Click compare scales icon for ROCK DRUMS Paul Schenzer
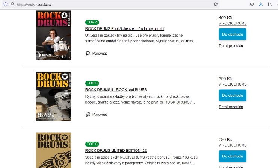The height and width of the screenshot is (168, 278). pos(88,53)
